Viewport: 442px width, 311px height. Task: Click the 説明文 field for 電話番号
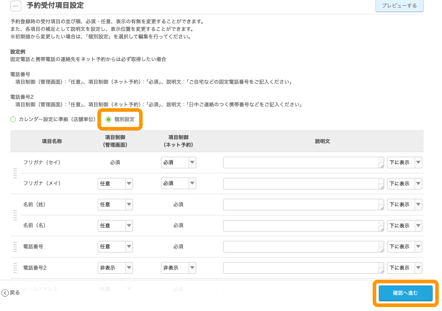pos(304,247)
